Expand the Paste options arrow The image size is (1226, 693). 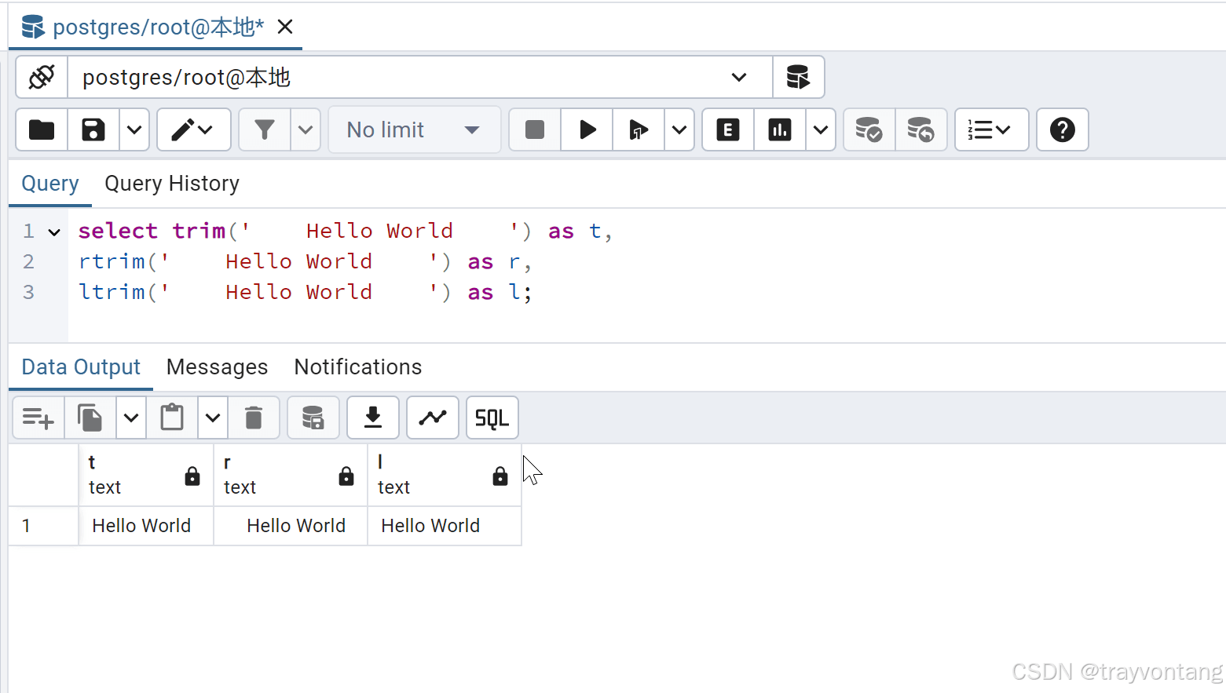click(213, 418)
